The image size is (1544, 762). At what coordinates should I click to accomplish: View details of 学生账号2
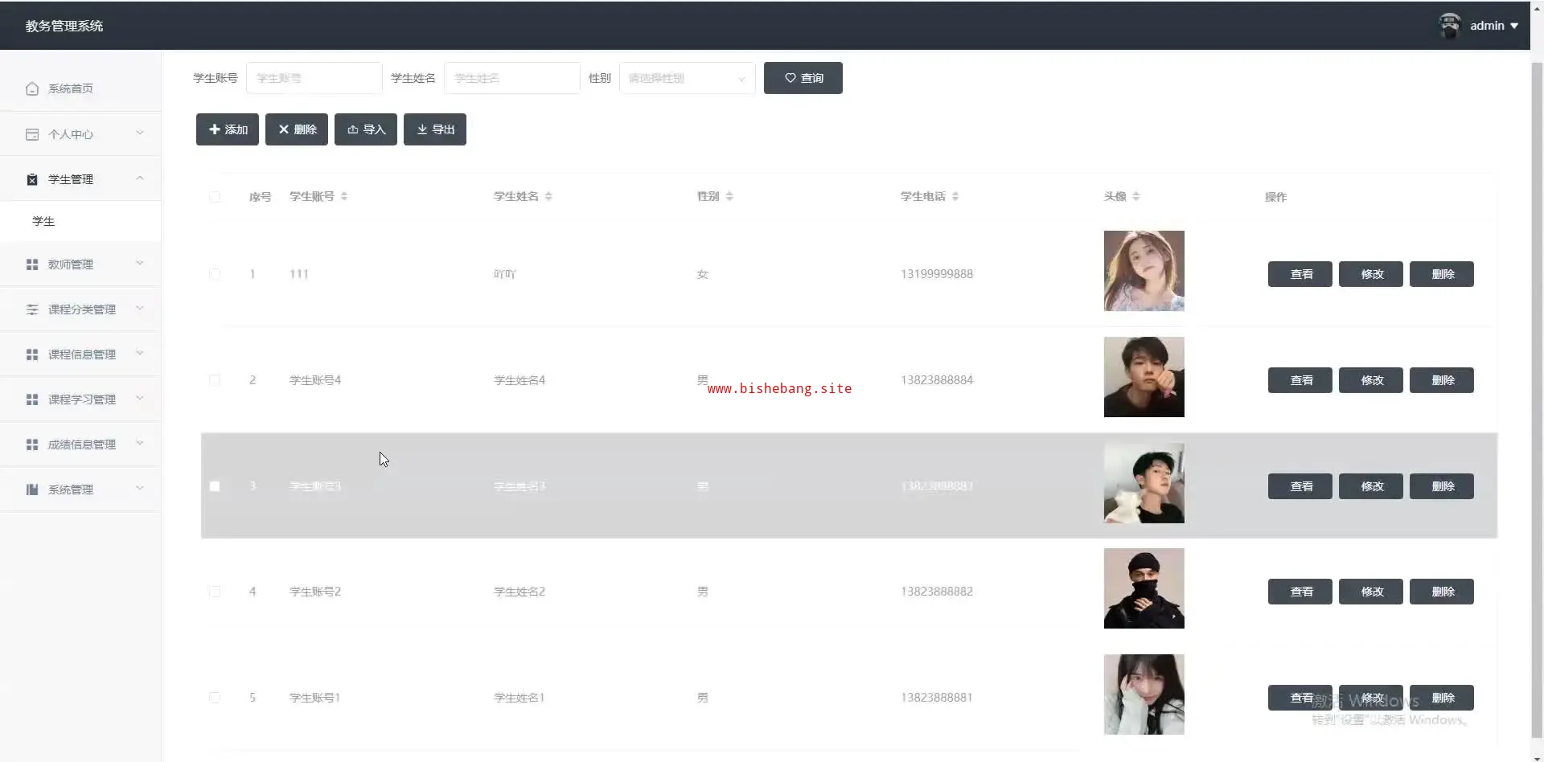click(x=1300, y=592)
